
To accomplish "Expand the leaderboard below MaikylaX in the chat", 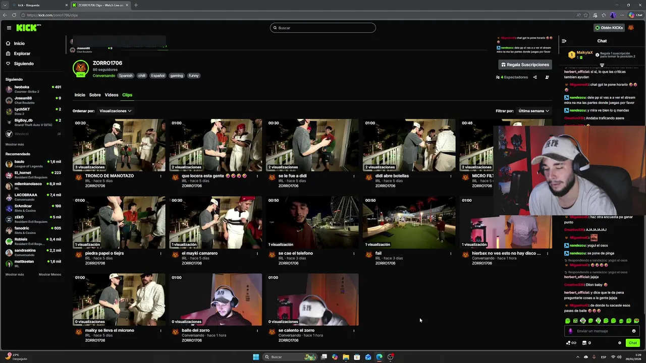I will [602, 66].
